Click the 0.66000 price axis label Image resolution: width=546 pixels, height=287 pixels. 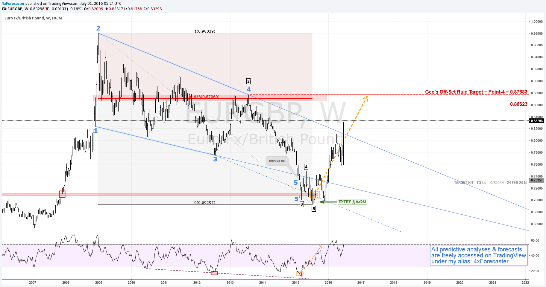tap(537, 224)
